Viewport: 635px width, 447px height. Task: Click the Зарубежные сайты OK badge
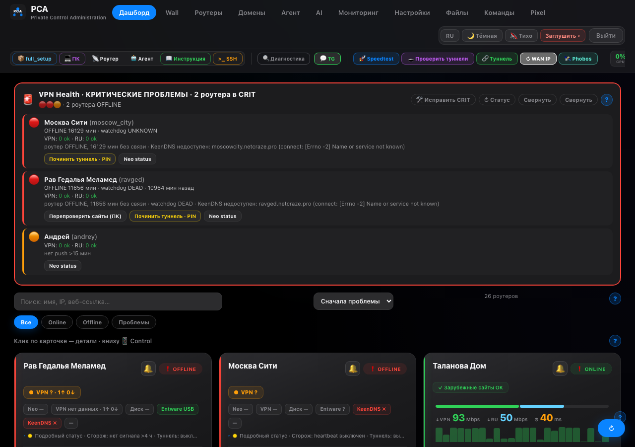pyautogui.click(x=470, y=387)
